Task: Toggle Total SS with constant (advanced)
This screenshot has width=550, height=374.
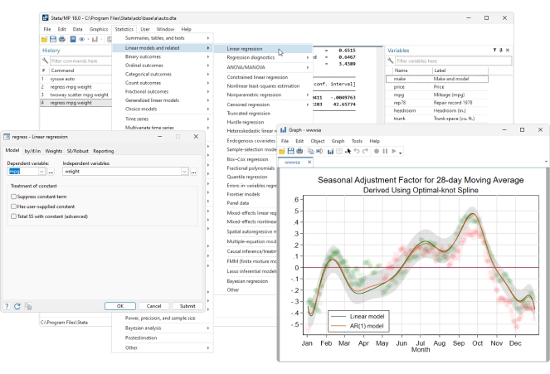Action: (14, 216)
